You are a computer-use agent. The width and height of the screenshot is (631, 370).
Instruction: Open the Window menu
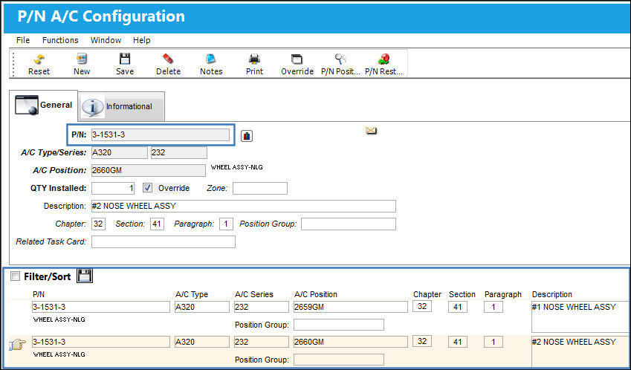point(106,40)
